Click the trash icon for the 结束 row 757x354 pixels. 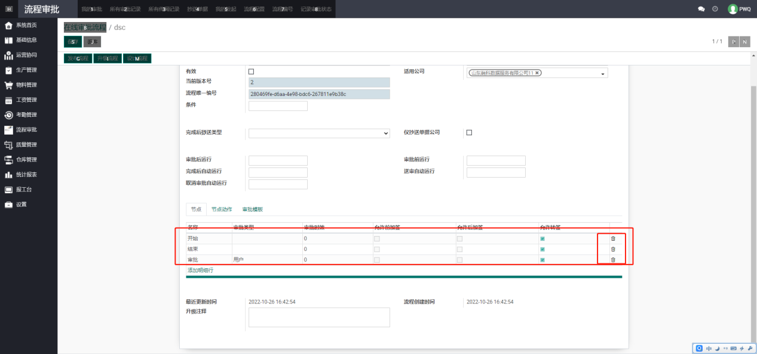[x=612, y=249]
